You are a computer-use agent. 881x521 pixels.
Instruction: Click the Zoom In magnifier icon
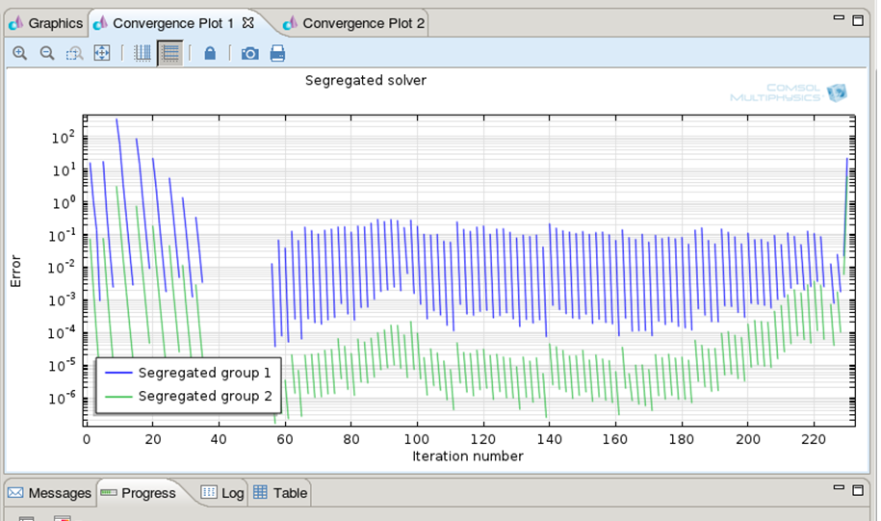coord(19,54)
